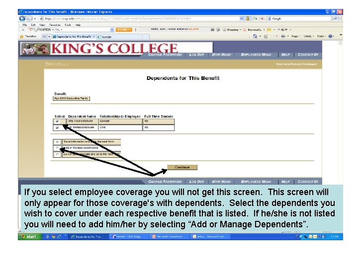The width and height of the screenshot is (358, 268).
Task: Open the Help menu in menu bar
Action: (78, 25)
